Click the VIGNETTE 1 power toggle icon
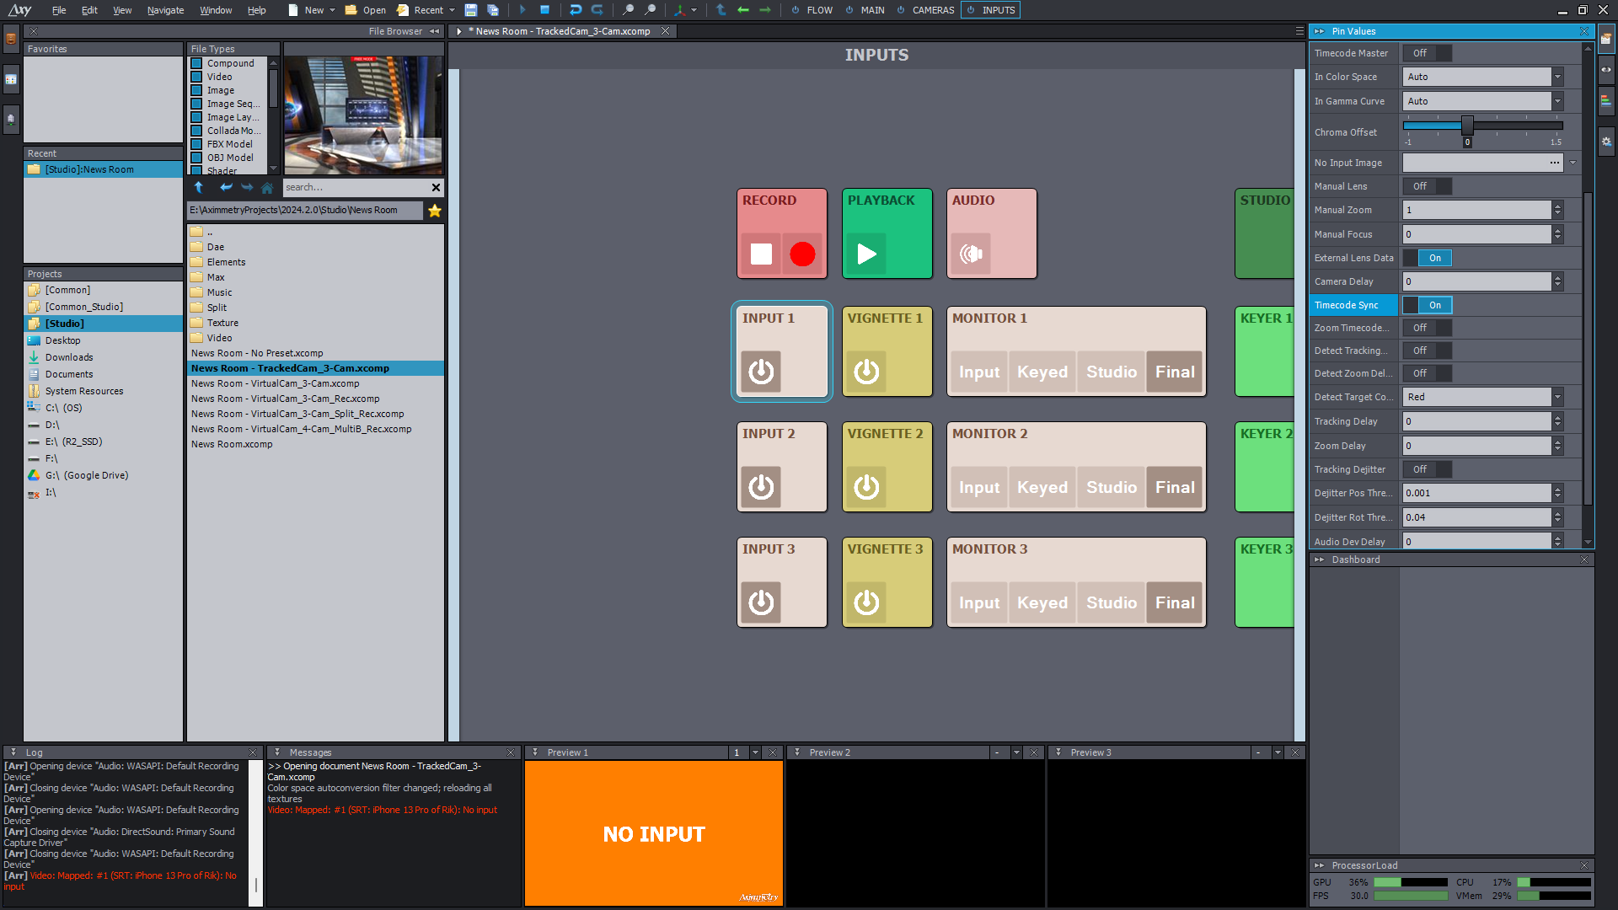 865,371
